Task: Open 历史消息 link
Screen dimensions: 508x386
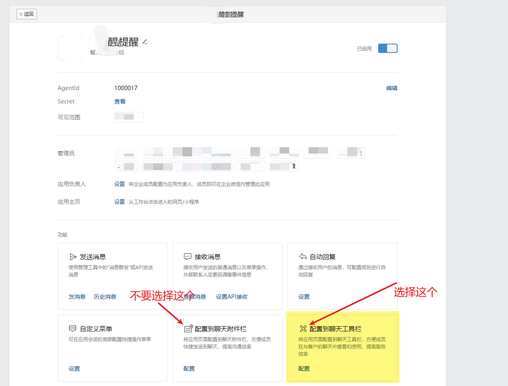Action: (x=105, y=297)
